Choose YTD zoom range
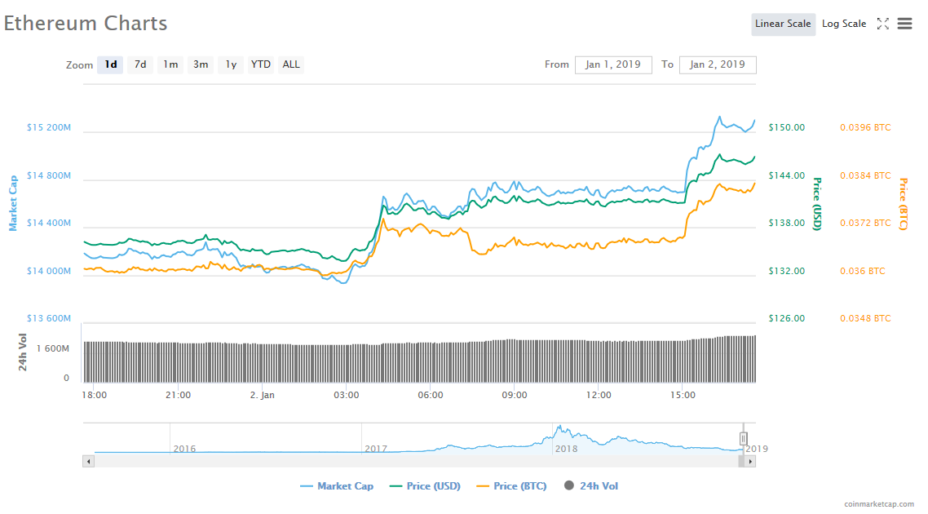The height and width of the screenshot is (514, 928). (261, 64)
